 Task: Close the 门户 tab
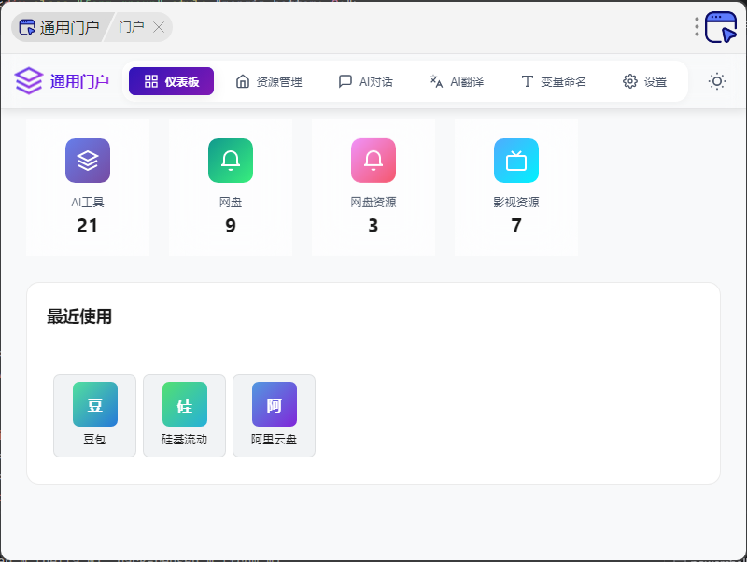pos(159,27)
